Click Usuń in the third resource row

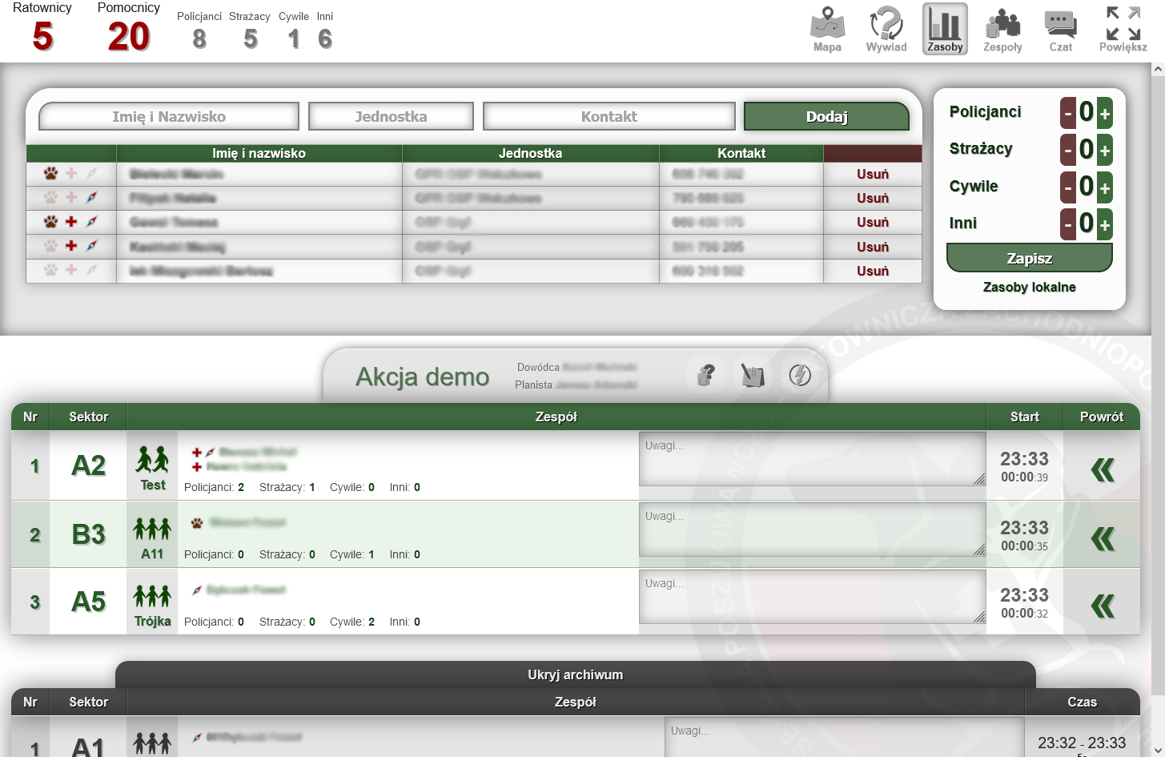click(873, 222)
